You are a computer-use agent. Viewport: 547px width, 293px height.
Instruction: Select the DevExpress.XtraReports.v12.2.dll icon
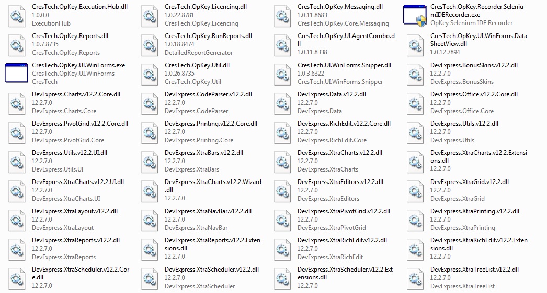click(16, 250)
